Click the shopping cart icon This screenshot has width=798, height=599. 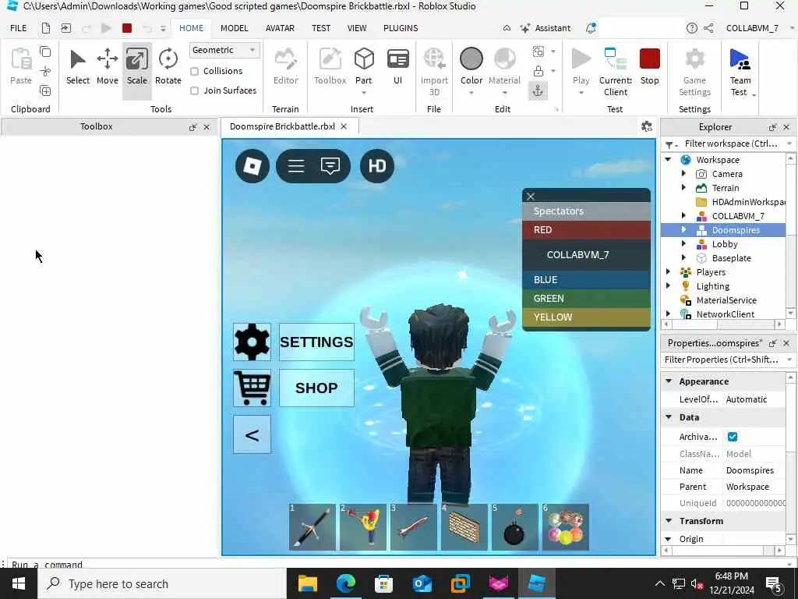[x=252, y=388]
